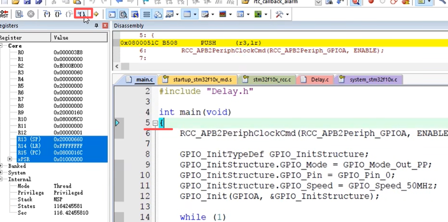Click the RST reset CPU icon
This screenshot has height=222, width=448.
pyautogui.click(x=4, y=14)
